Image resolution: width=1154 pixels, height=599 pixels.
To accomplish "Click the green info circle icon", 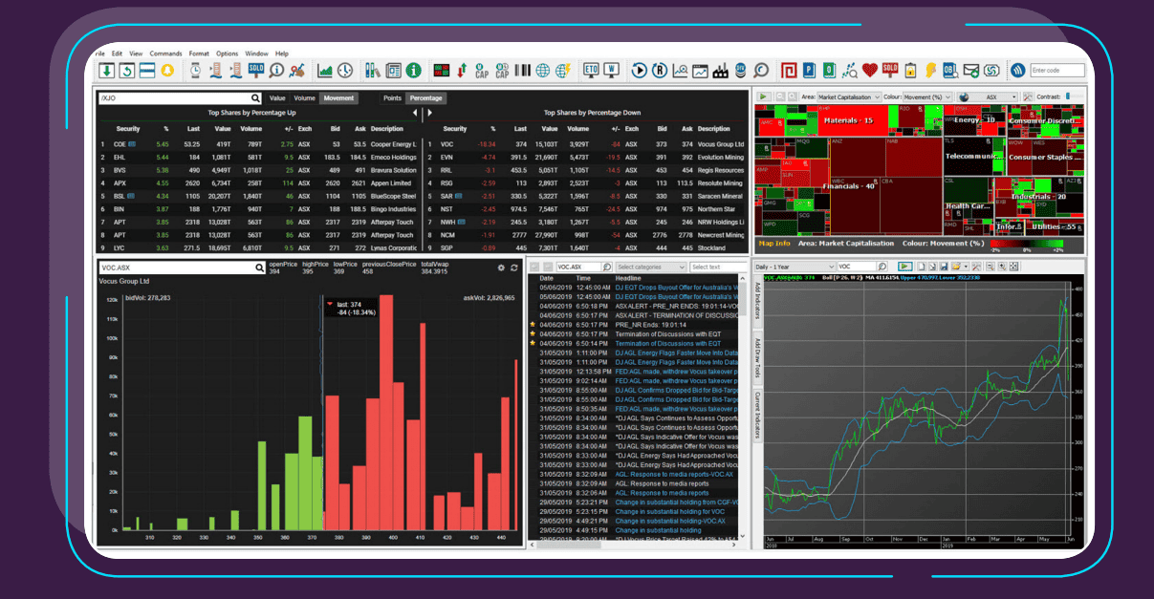I will tap(412, 71).
